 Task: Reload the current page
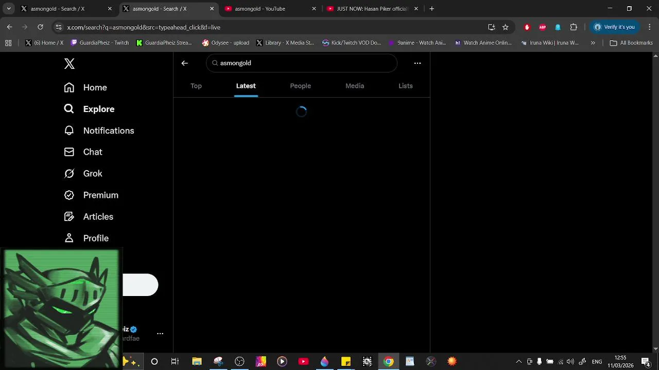[x=40, y=27]
